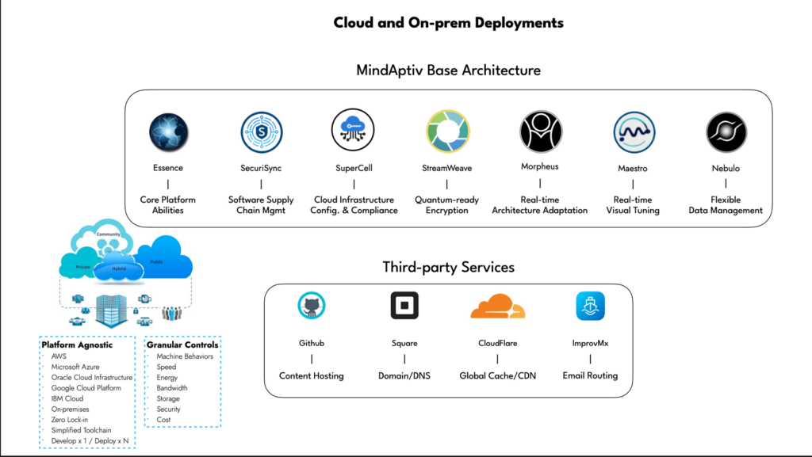Screen dimensions: 812x457
Task: Select the Nebulo data management icon
Action: (725, 131)
